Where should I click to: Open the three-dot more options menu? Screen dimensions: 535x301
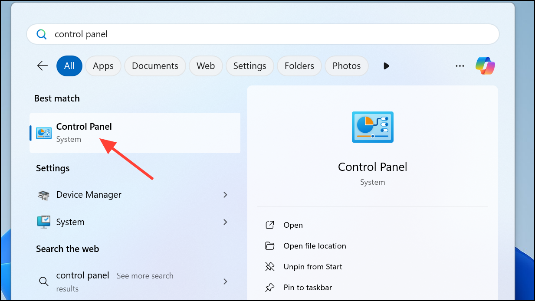coord(460,66)
